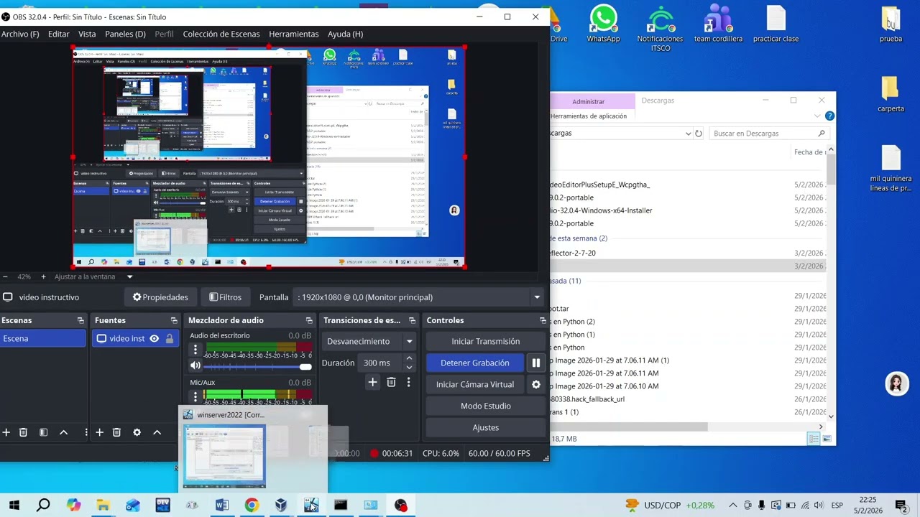Screen dimensions: 920x517
Task: Select the prueba folder on desktop
Action: click(891, 24)
